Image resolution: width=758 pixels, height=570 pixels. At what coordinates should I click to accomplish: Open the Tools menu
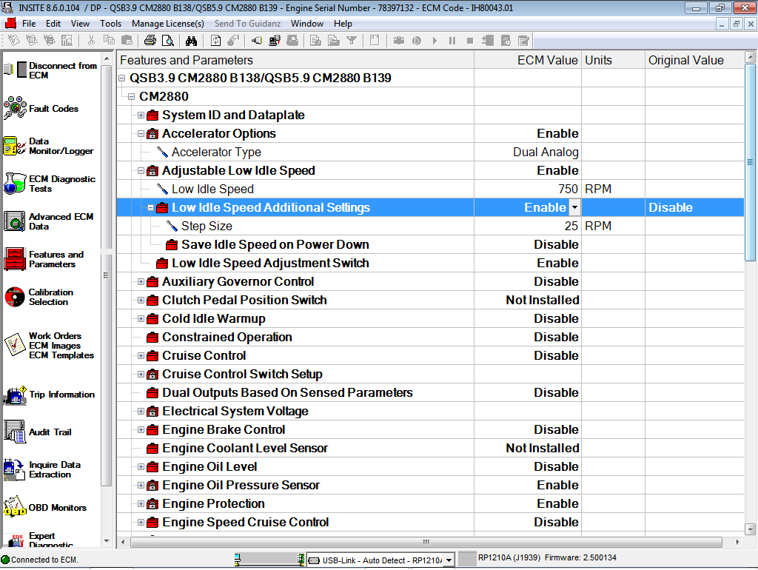click(x=111, y=24)
